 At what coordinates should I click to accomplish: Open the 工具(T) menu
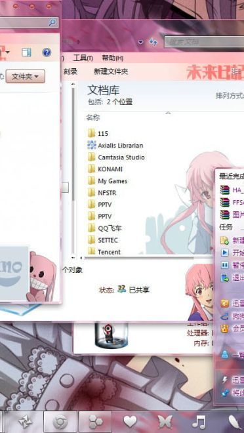(x=83, y=58)
